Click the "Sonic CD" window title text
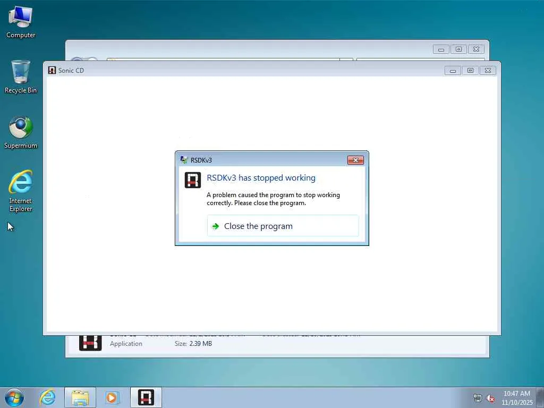The height and width of the screenshot is (408, 544). 71,71
